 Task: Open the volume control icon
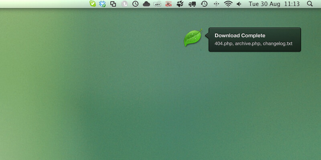239,4
